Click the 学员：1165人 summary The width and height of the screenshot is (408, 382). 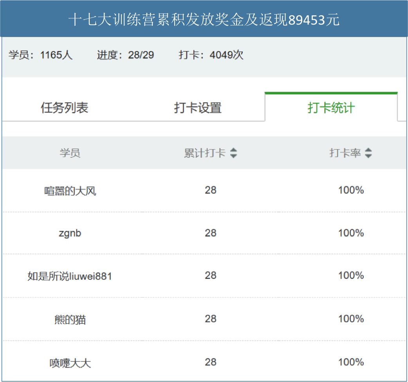tap(40, 55)
